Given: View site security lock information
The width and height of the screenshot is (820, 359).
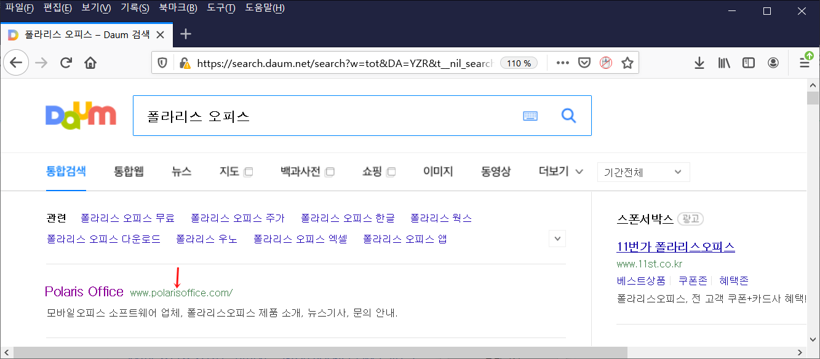Looking at the screenshot, I should click(184, 63).
